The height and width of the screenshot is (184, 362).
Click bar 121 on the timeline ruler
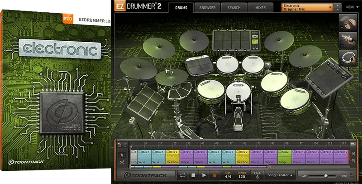(343, 144)
